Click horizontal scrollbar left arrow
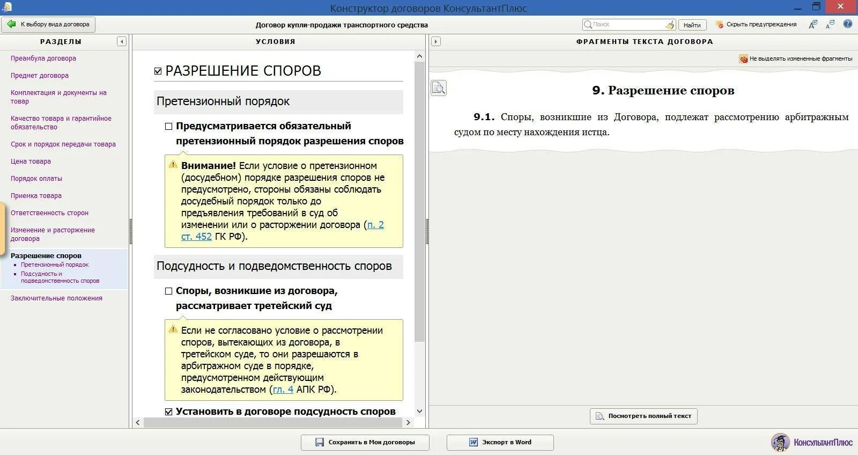The image size is (858, 455). pos(138,423)
